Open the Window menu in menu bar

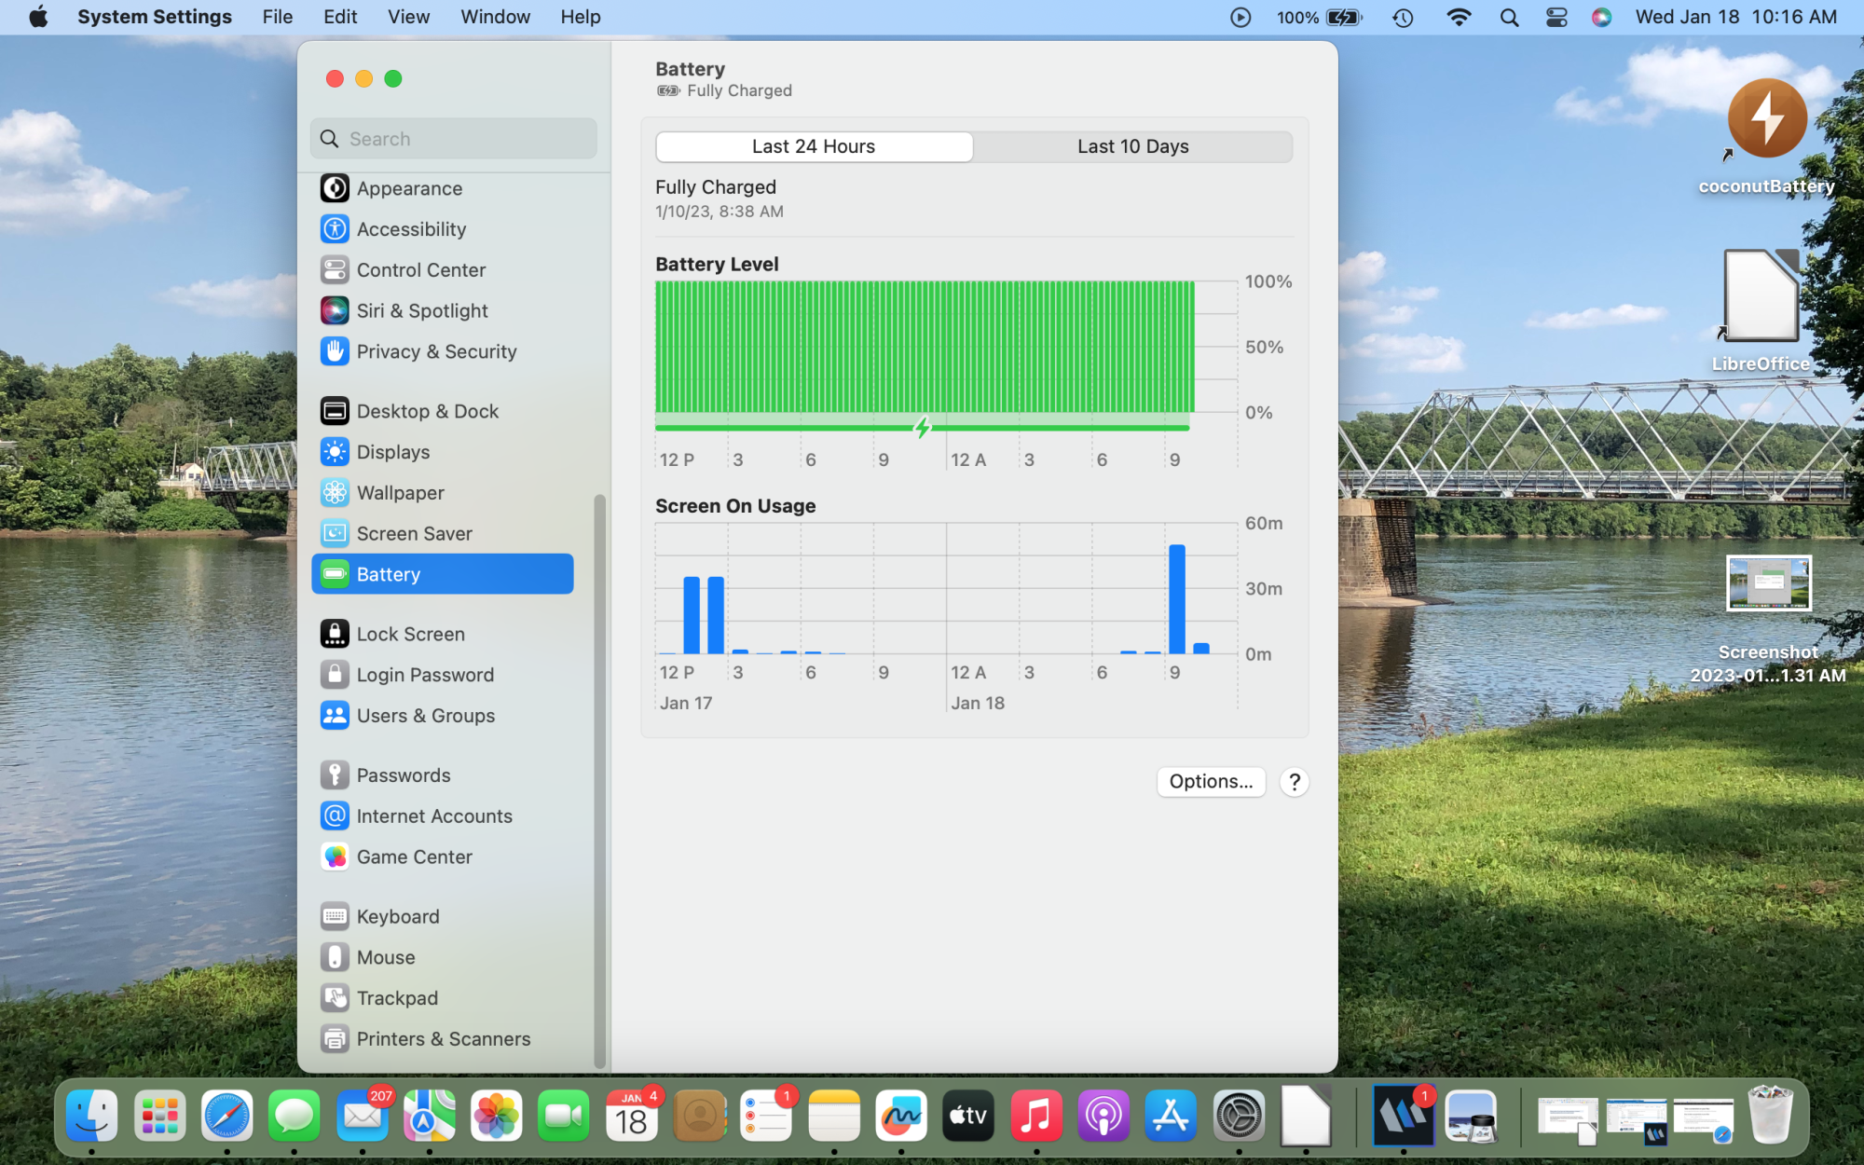pos(495,17)
